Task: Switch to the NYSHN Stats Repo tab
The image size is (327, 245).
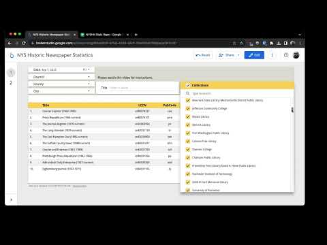Action: (104, 35)
